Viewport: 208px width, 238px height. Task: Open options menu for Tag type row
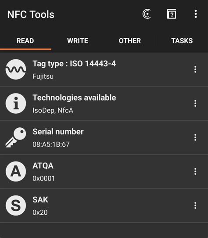click(195, 69)
